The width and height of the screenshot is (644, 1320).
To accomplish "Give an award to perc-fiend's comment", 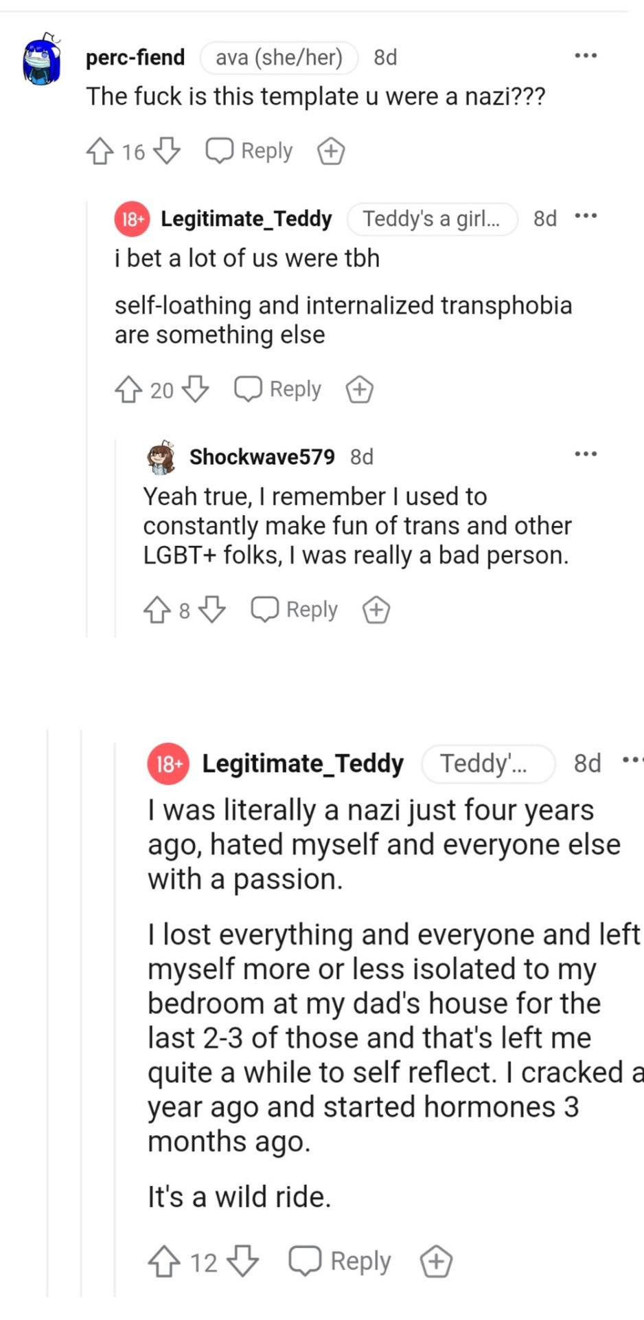I will 330,151.
